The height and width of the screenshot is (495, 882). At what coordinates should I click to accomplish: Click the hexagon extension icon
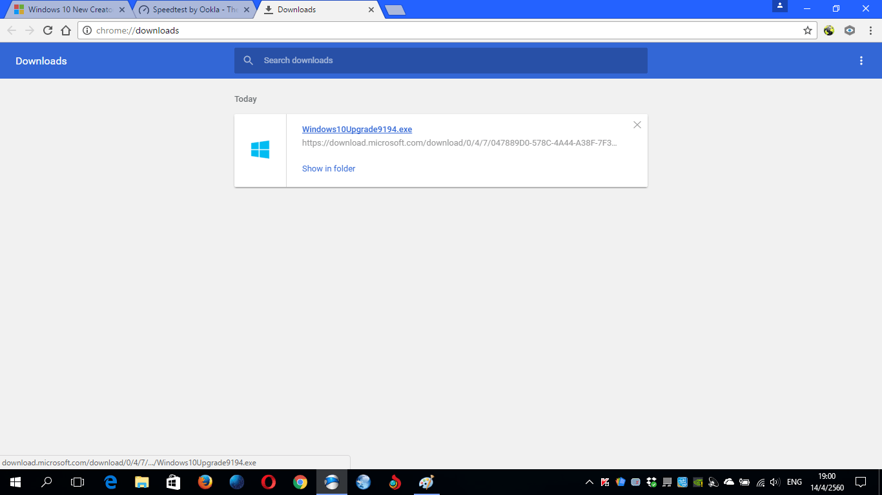850,30
